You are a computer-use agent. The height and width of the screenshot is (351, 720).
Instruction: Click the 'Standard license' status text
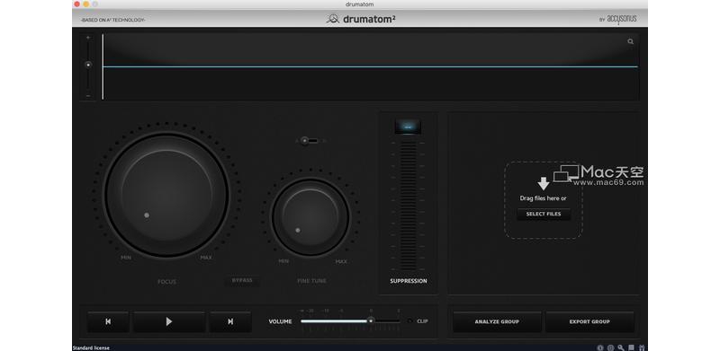point(91,347)
